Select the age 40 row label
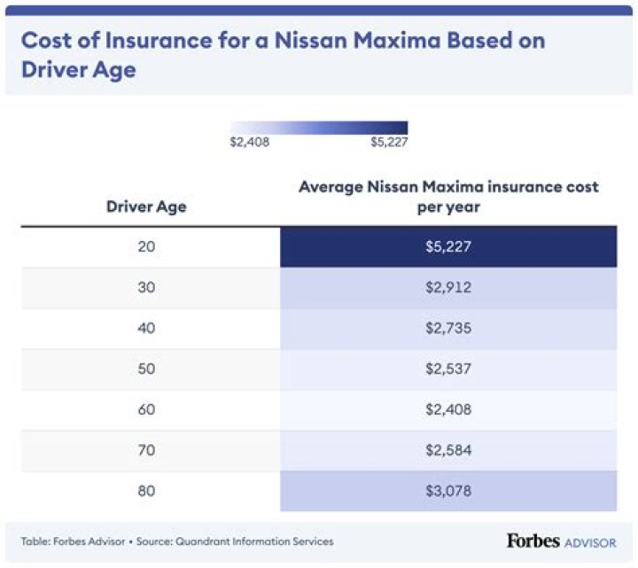 point(146,329)
